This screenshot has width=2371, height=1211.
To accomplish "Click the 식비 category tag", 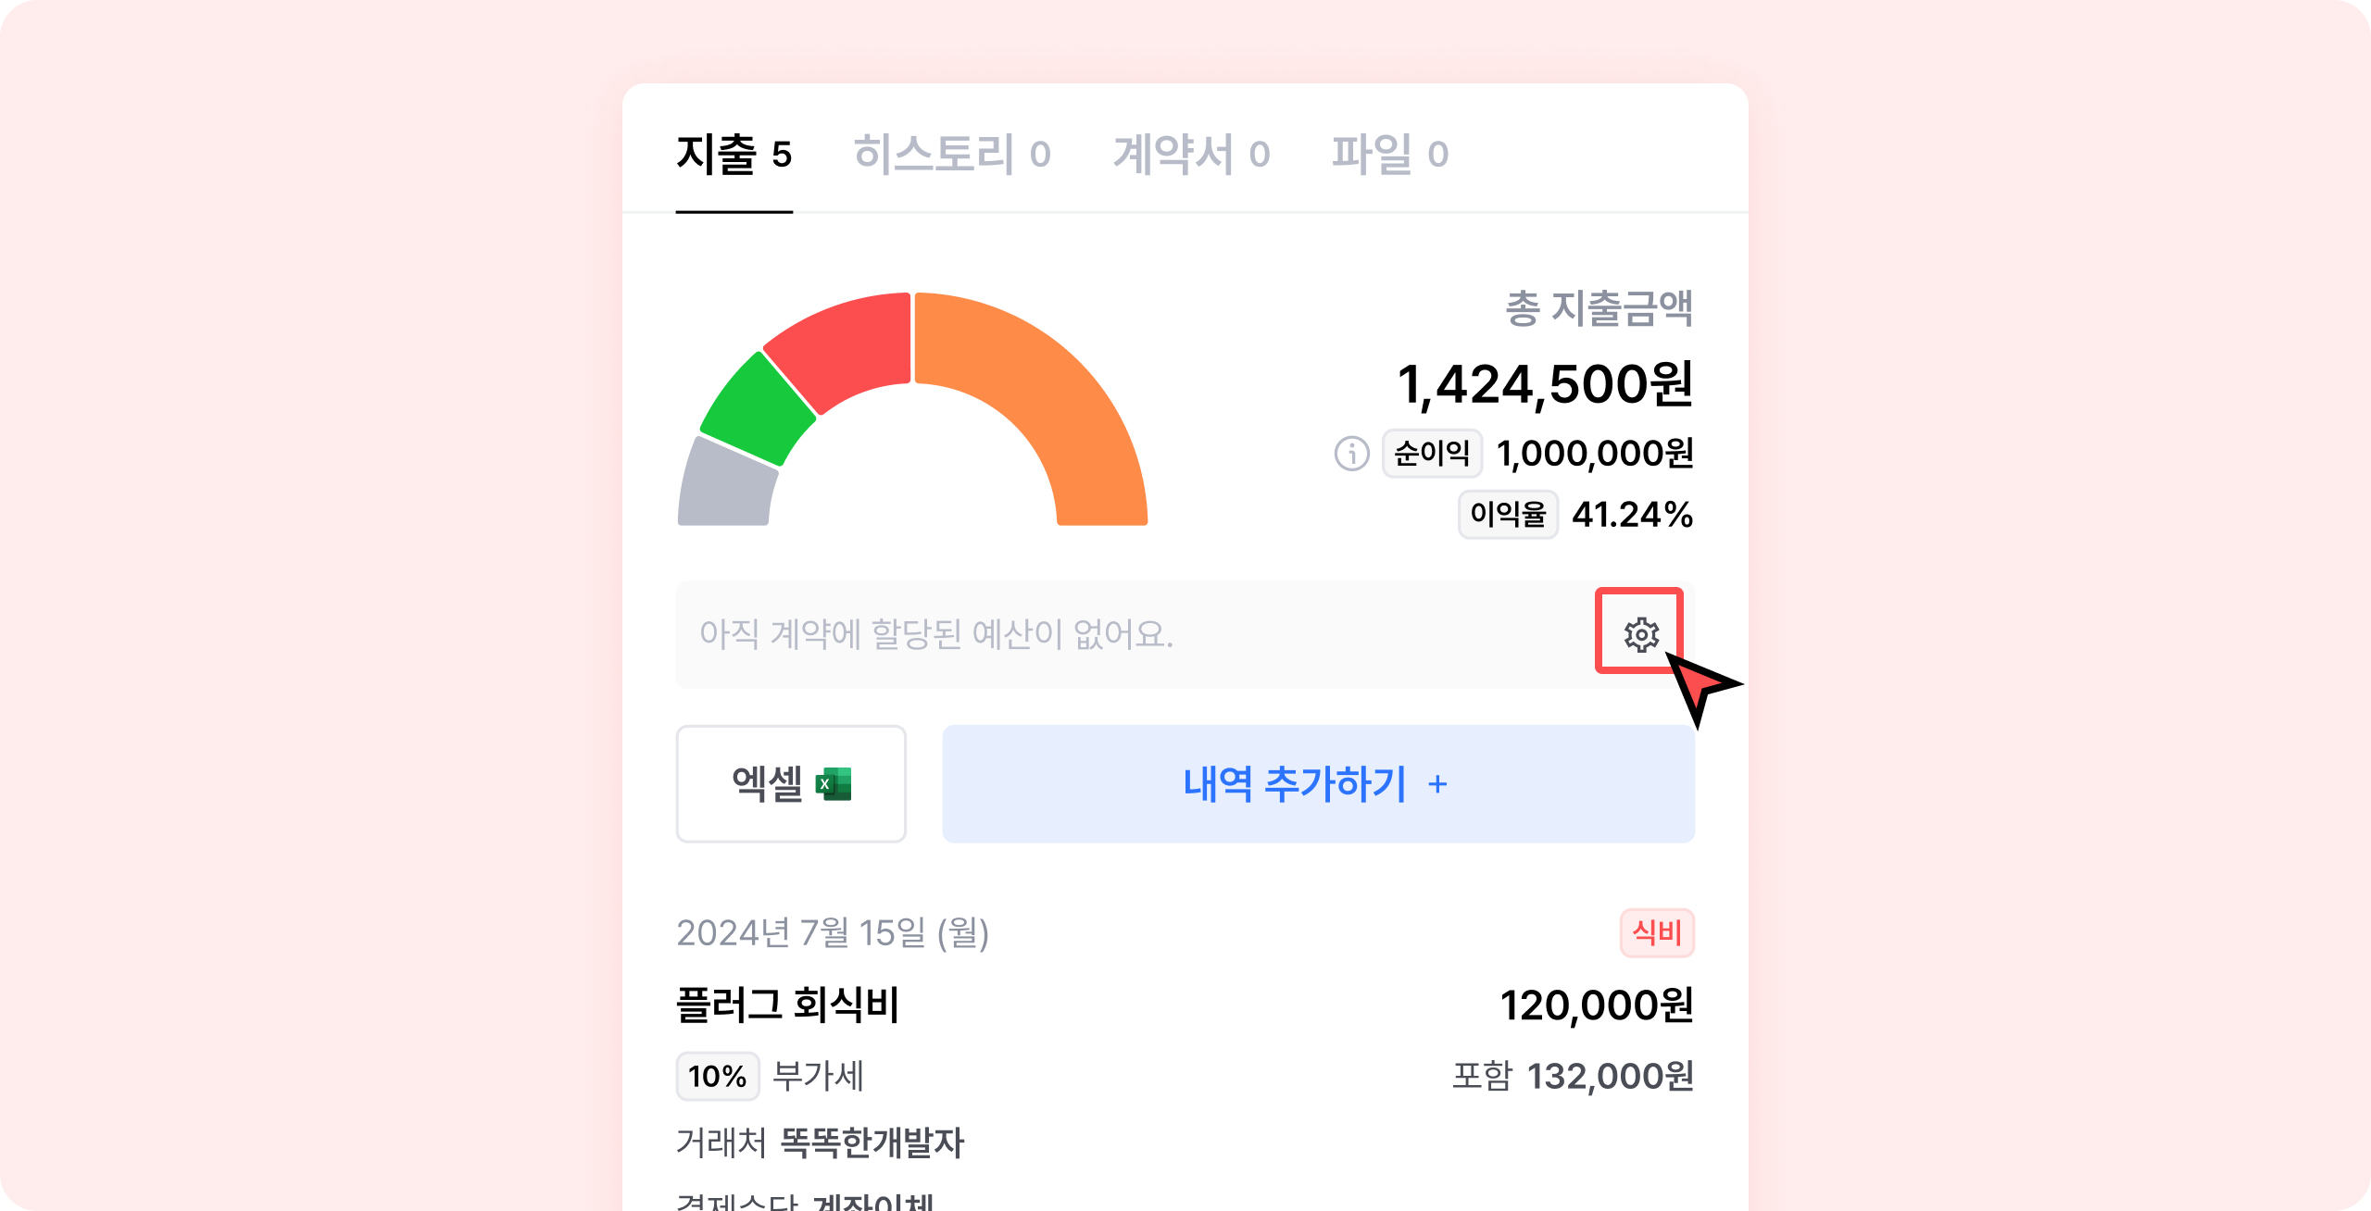I will pos(1657,932).
